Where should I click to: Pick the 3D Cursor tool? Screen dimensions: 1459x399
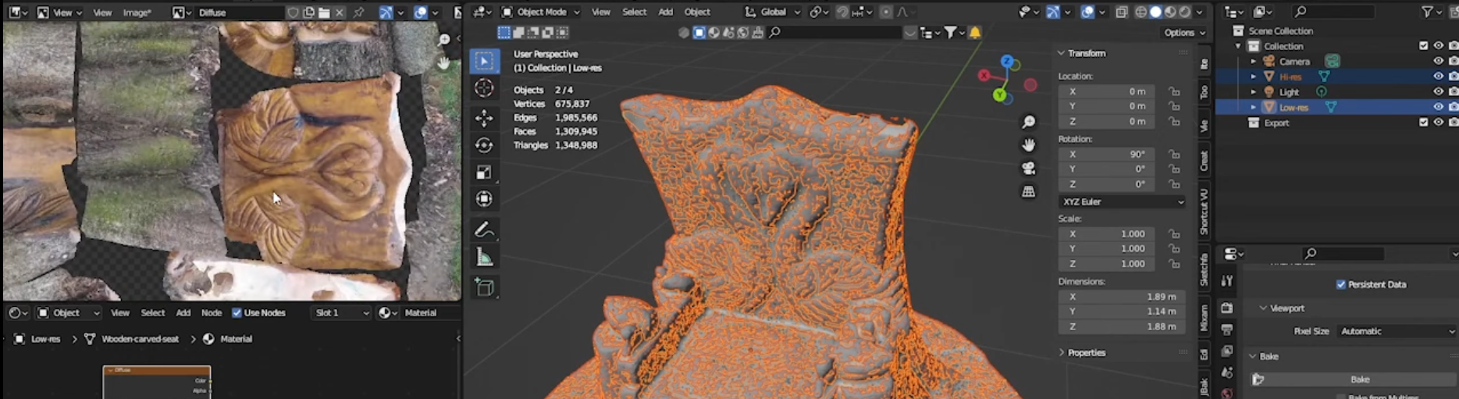pos(484,88)
